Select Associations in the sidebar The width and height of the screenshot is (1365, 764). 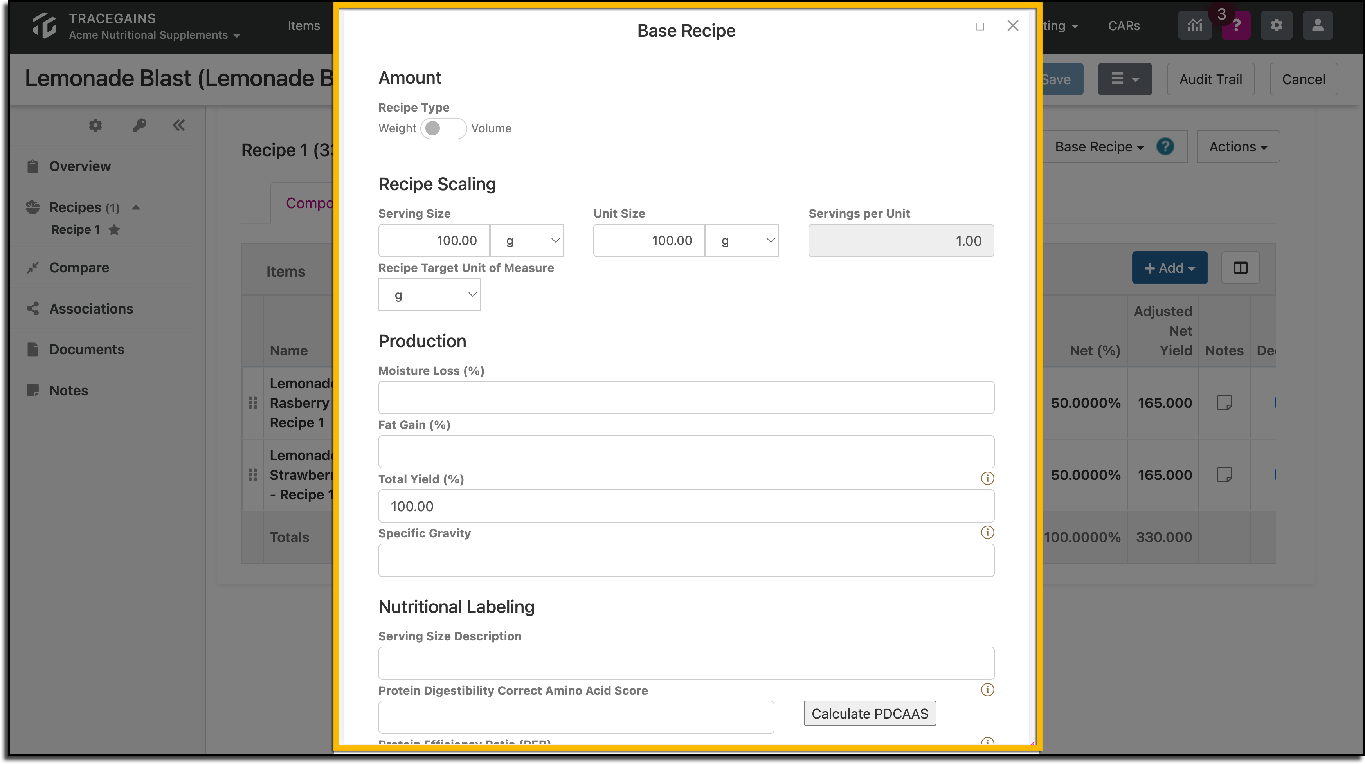click(x=91, y=309)
